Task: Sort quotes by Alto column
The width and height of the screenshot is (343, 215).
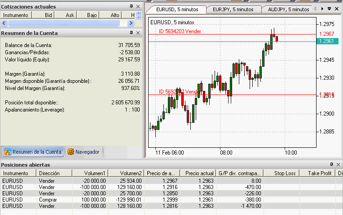Action: (x=111, y=15)
